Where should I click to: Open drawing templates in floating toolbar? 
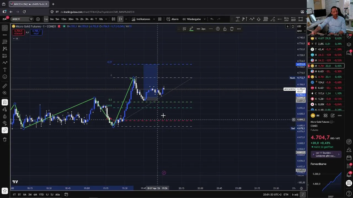(x=184, y=29)
